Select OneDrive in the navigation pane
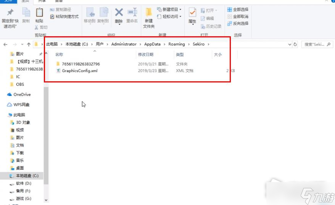The image size is (335, 205). [22, 95]
